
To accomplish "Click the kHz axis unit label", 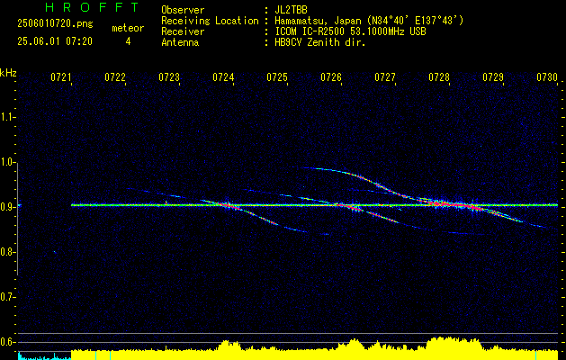I will pos(8,73).
